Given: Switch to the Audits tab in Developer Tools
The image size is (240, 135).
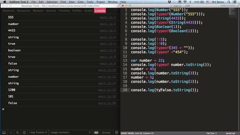Looking at the screenshot, I should click(88, 11).
